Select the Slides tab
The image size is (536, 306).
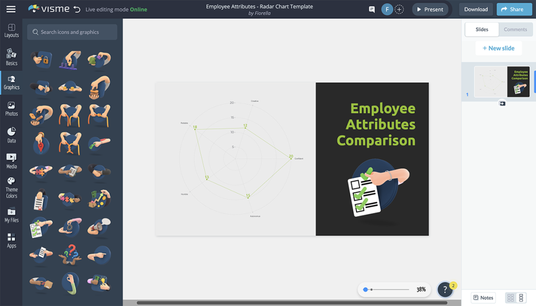tap(481, 29)
